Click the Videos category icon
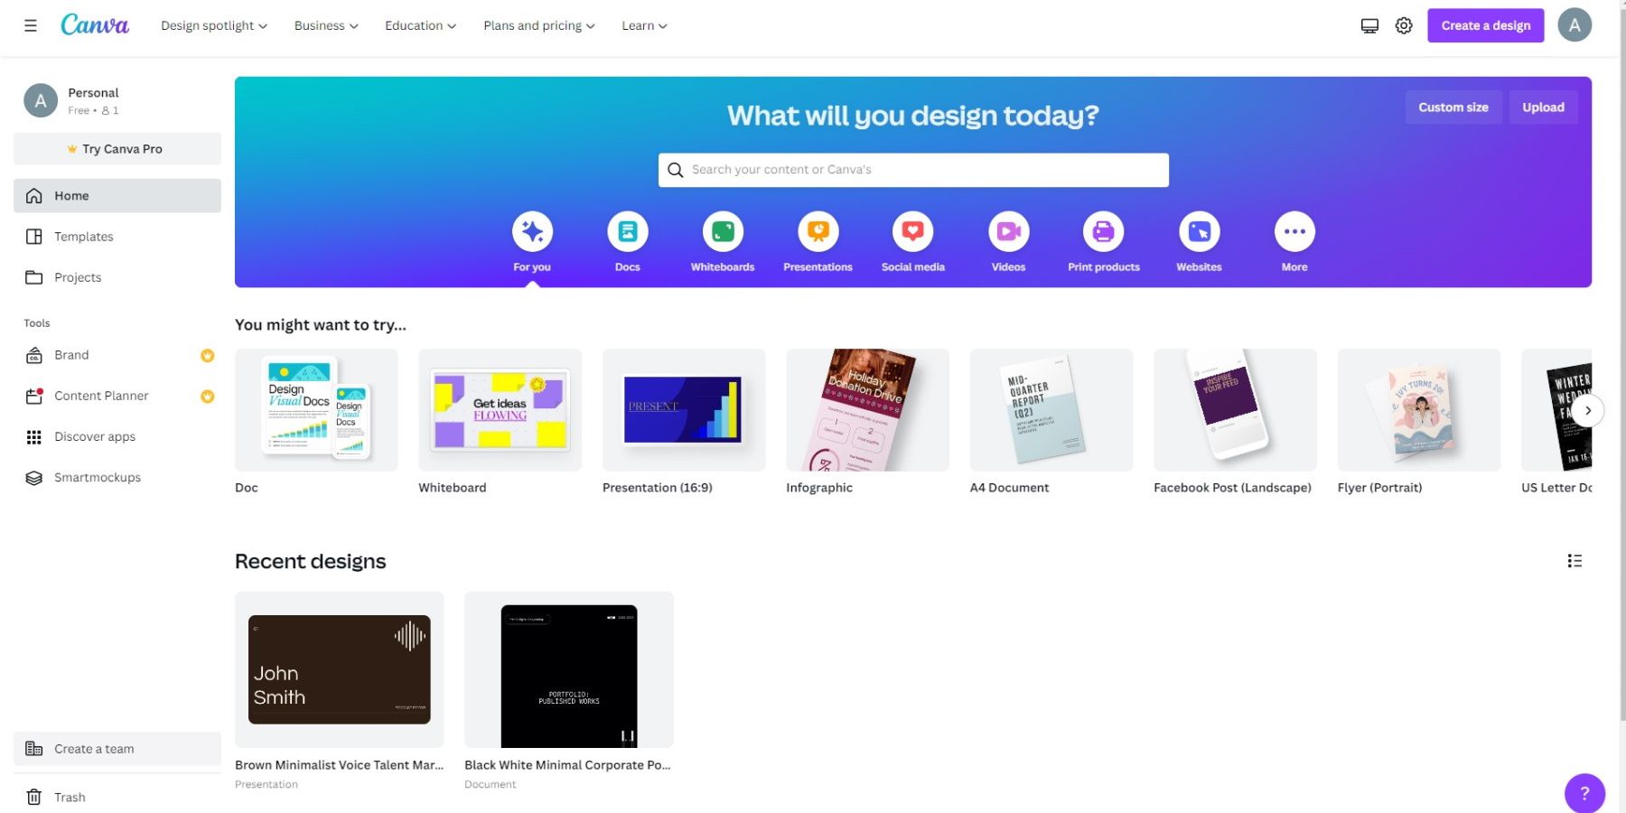 (1007, 230)
